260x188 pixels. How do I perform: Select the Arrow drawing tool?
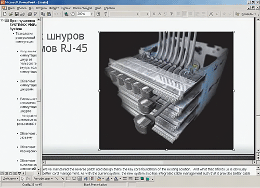tap(62, 179)
